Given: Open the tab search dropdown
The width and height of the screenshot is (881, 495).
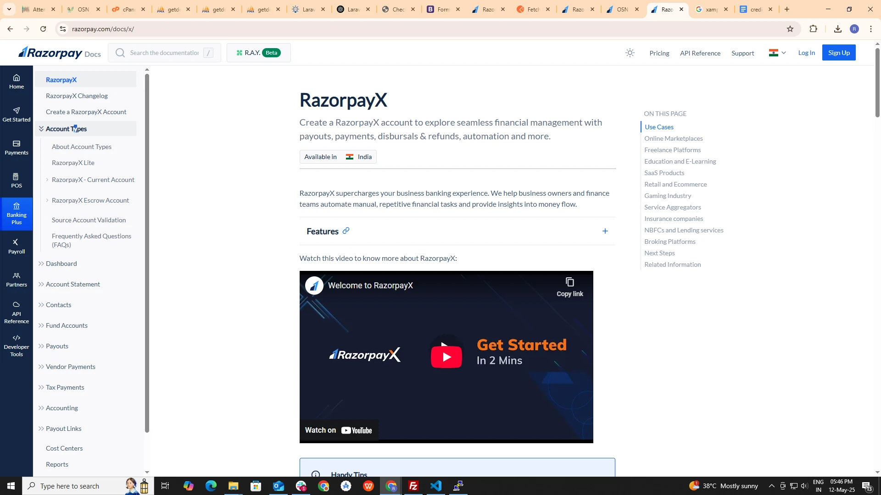Looking at the screenshot, I should tap(9, 9).
